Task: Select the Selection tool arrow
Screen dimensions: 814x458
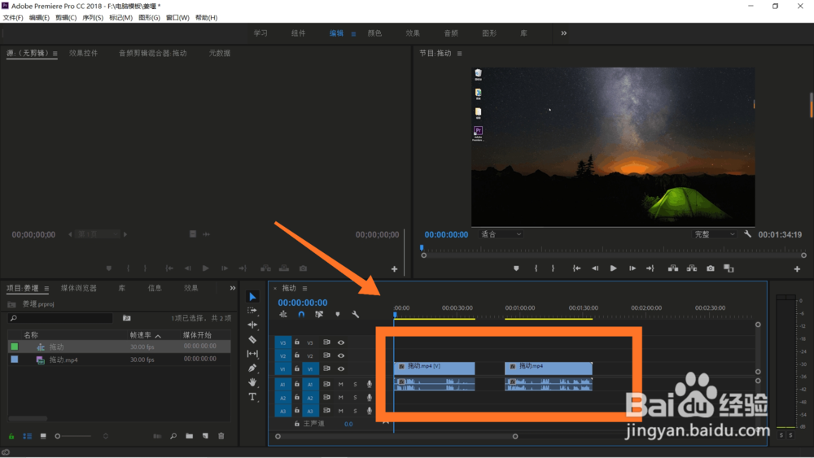Action: (252, 297)
